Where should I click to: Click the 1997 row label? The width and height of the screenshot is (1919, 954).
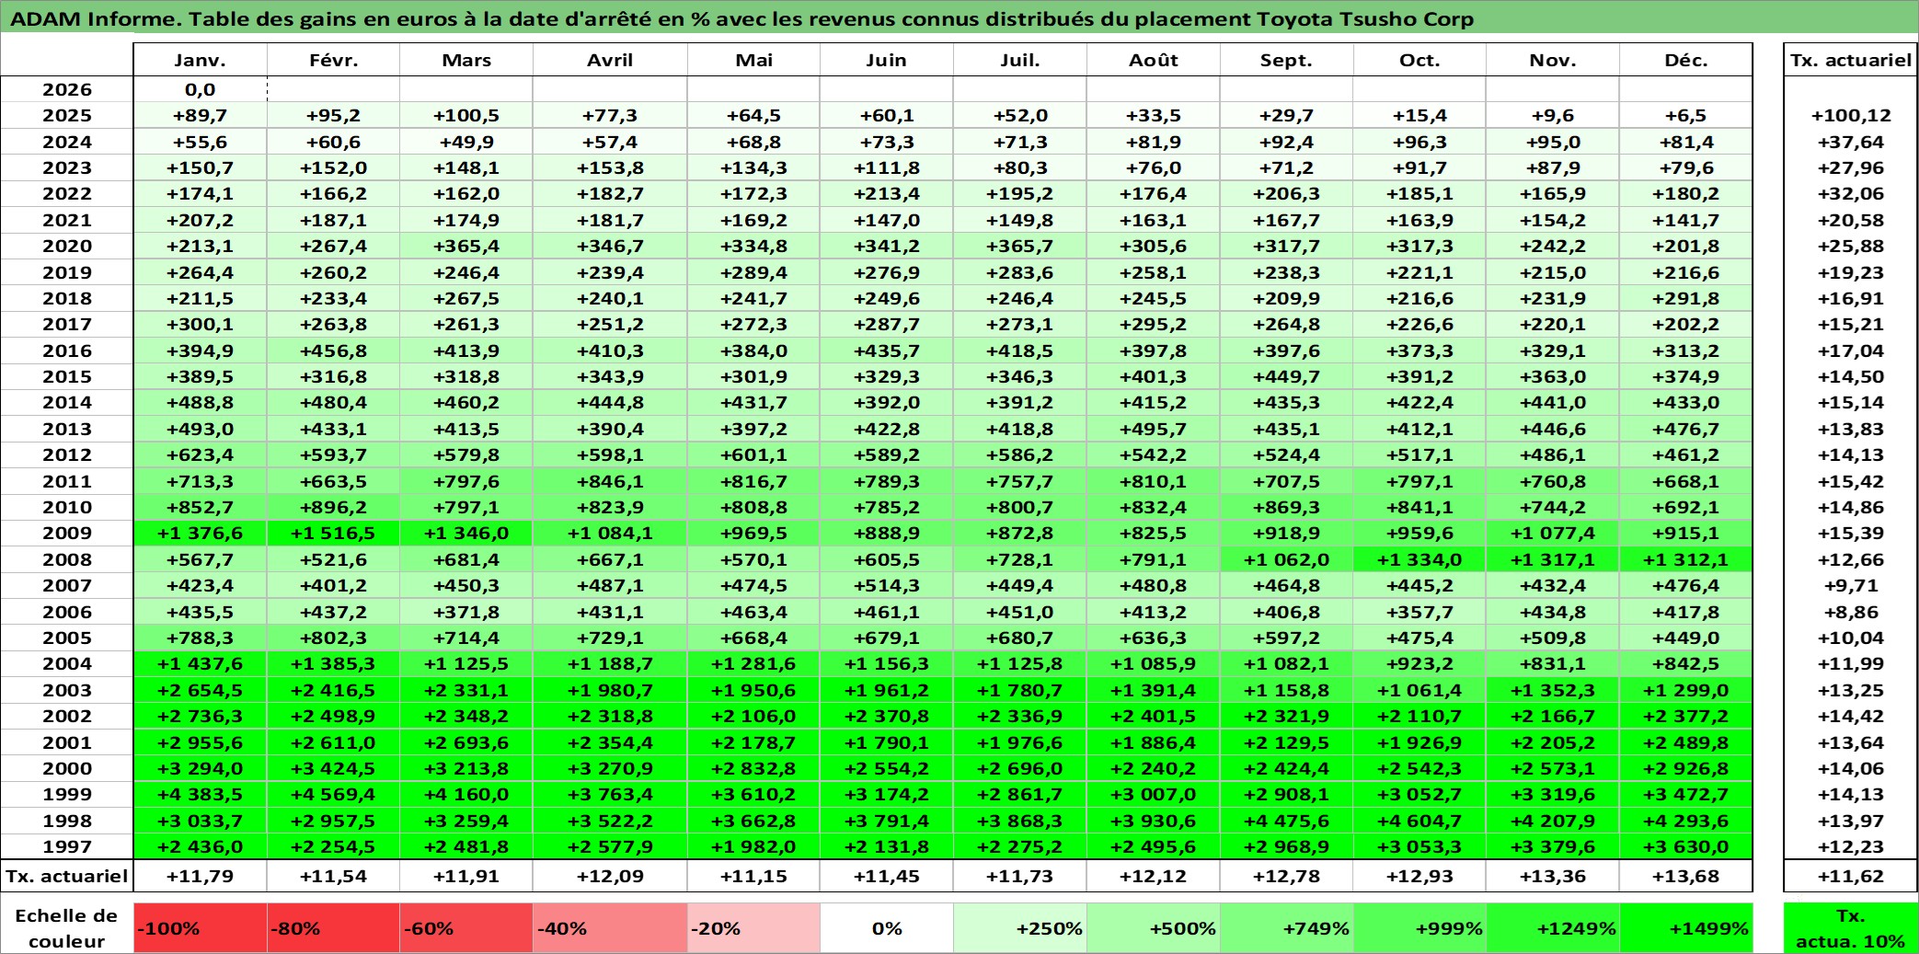67,846
